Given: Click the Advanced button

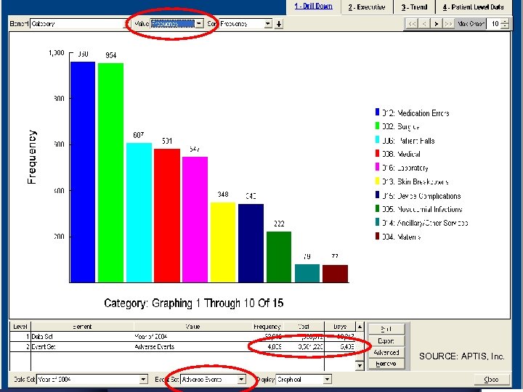Looking at the screenshot, I should (x=386, y=352).
